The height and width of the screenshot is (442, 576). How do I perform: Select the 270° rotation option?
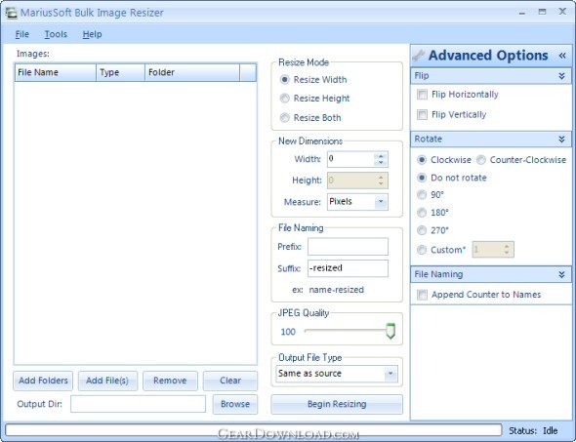point(422,230)
